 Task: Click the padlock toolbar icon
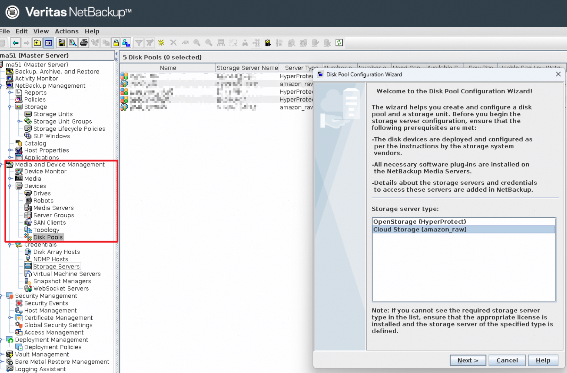coord(116,43)
